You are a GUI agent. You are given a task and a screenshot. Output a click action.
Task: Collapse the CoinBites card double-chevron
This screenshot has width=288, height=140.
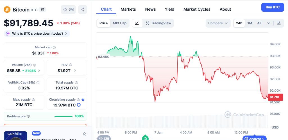pyautogui.click(x=84, y=134)
